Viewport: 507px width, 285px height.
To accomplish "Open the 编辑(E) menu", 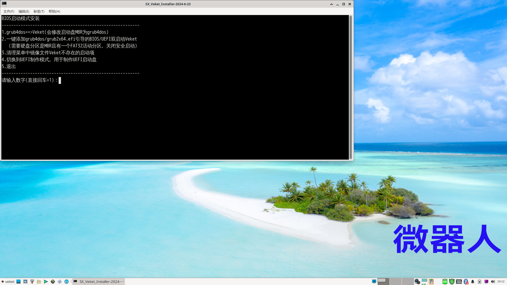I will [x=24, y=11].
